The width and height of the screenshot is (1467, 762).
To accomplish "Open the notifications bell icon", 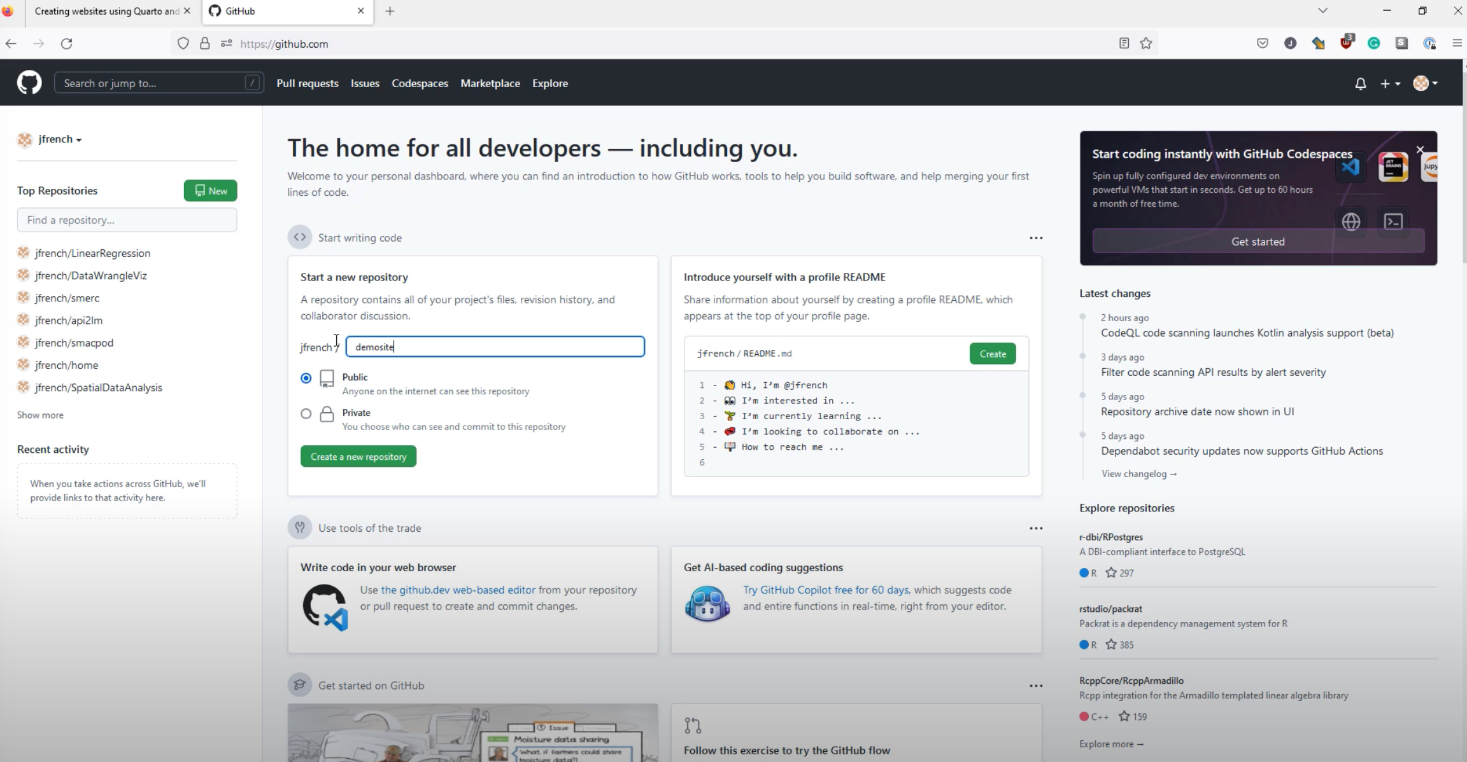I will tap(1360, 83).
